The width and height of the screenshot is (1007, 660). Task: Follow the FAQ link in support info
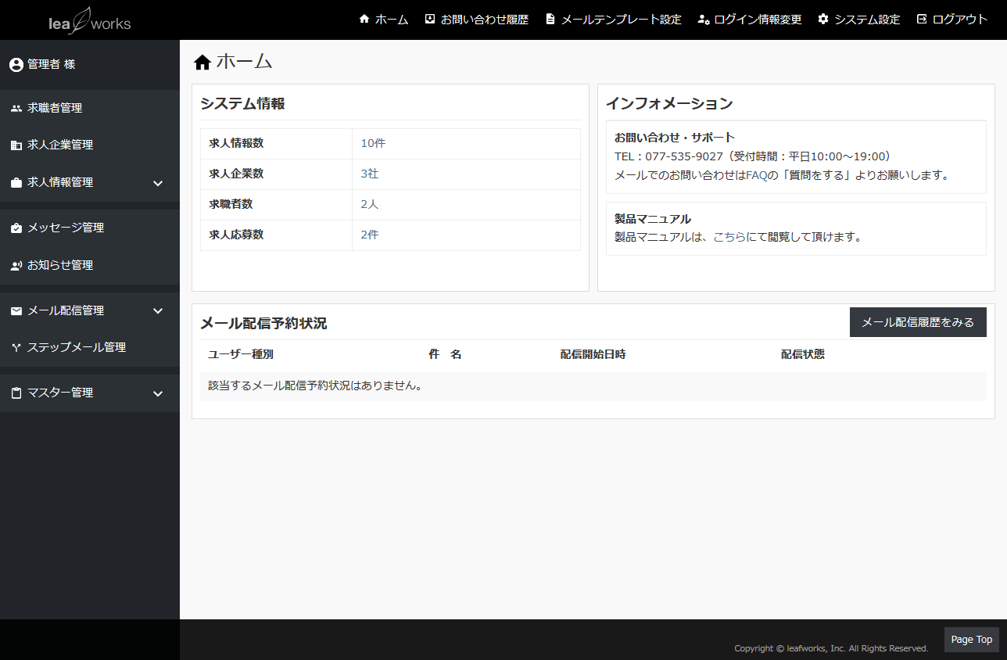pos(756,175)
